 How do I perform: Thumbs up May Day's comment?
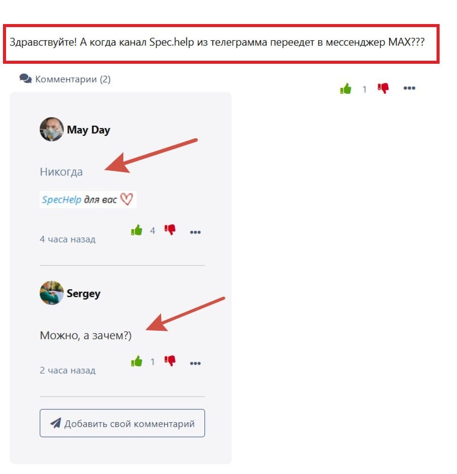(x=136, y=230)
